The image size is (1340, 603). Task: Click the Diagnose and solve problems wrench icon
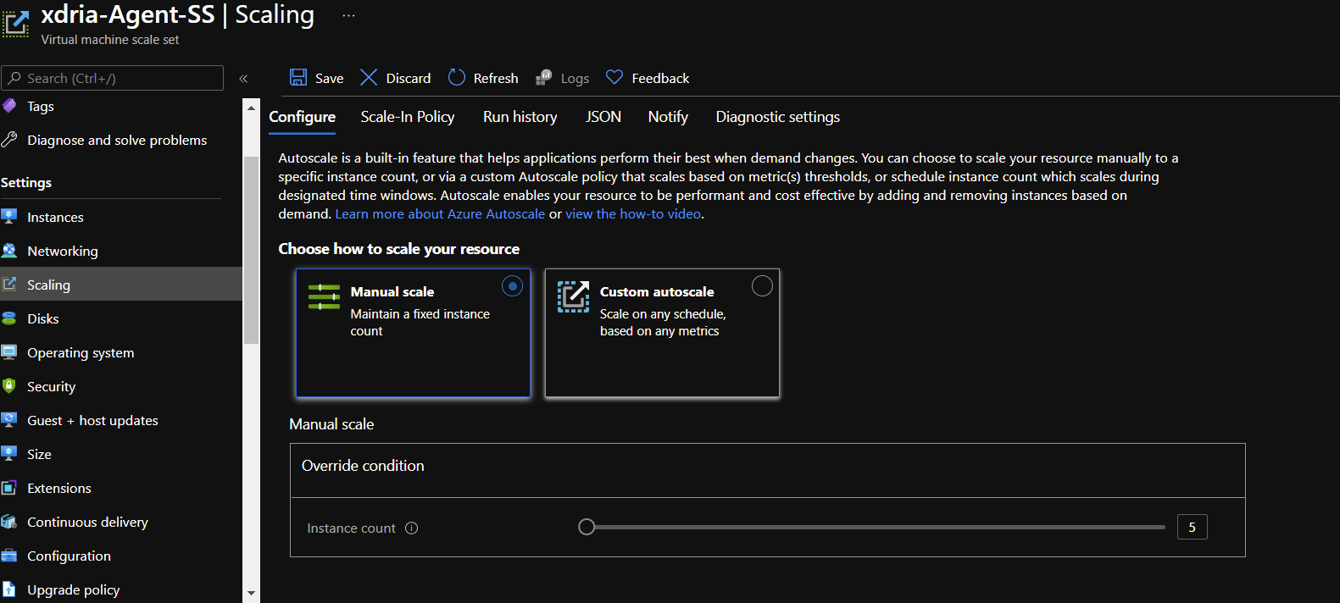coord(9,140)
